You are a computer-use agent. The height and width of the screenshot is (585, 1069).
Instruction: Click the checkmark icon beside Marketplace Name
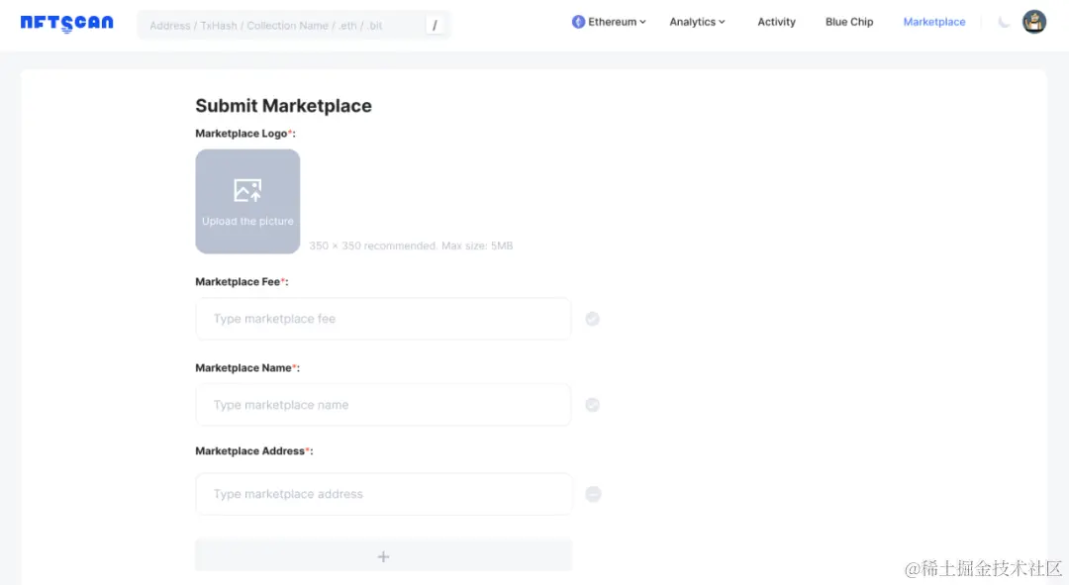(592, 405)
